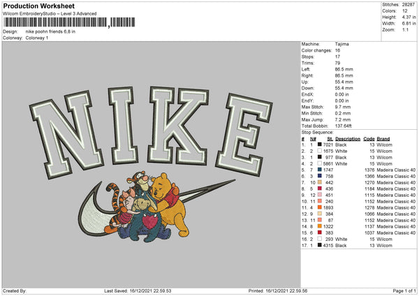
Task: Click the stitch count '5861' in row 4
Action: [x=328, y=163]
